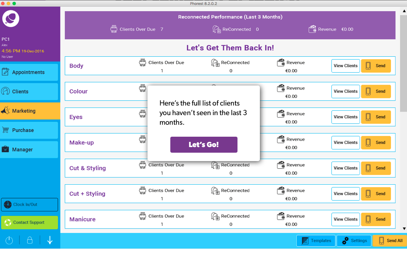407x259 pixels.
Task: Click the Settings gear icon button
Action: click(x=354, y=241)
